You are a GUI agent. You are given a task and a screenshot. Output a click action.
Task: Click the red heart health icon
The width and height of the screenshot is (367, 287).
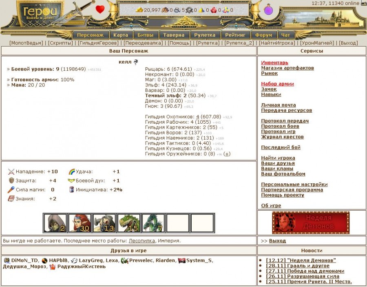tap(100, 9)
